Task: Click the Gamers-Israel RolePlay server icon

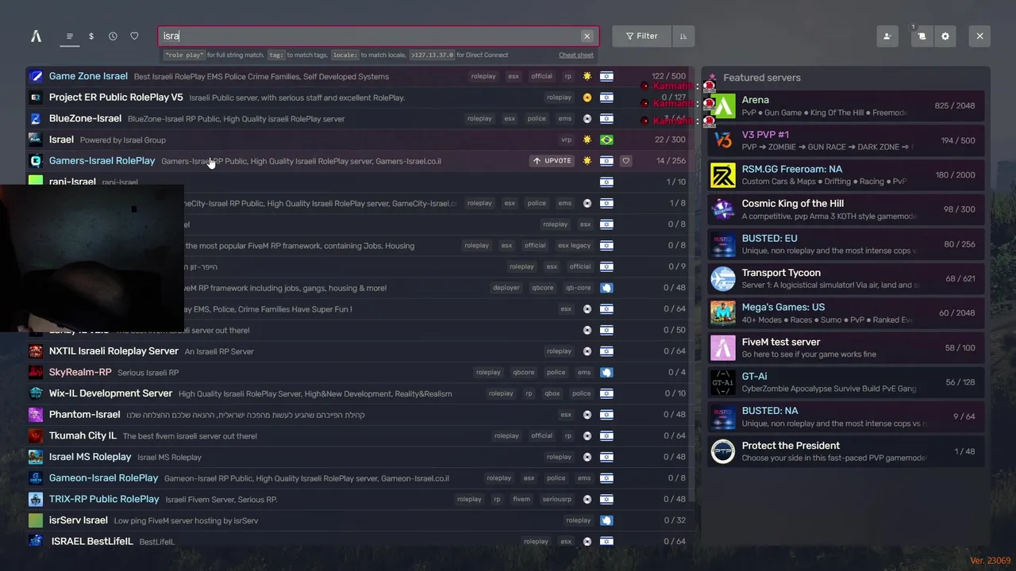Action: [x=36, y=160]
